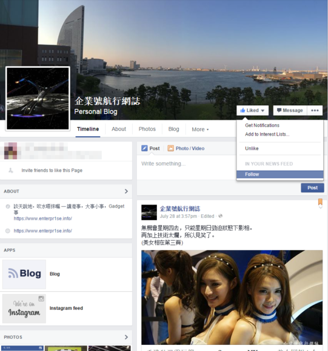Screen dimensions: 328x351
Task: Click the Instagram feed label
Action: click(x=66, y=308)
